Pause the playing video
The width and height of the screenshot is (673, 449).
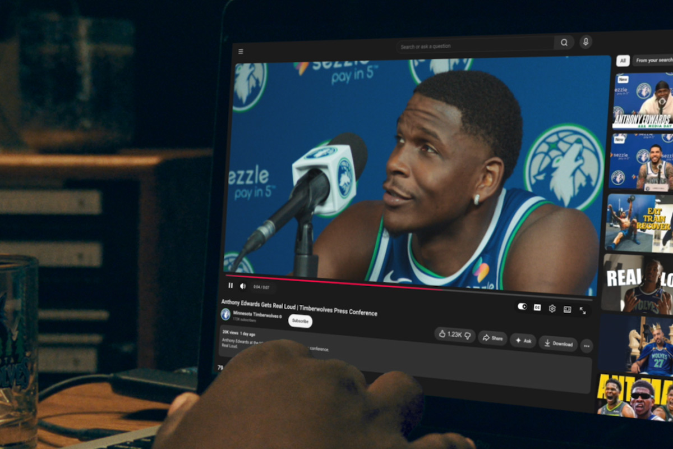point(231,285)
